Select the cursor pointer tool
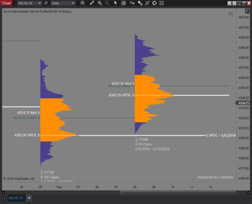This screenshot has height=204, width=252. click(x=115, y=3)
